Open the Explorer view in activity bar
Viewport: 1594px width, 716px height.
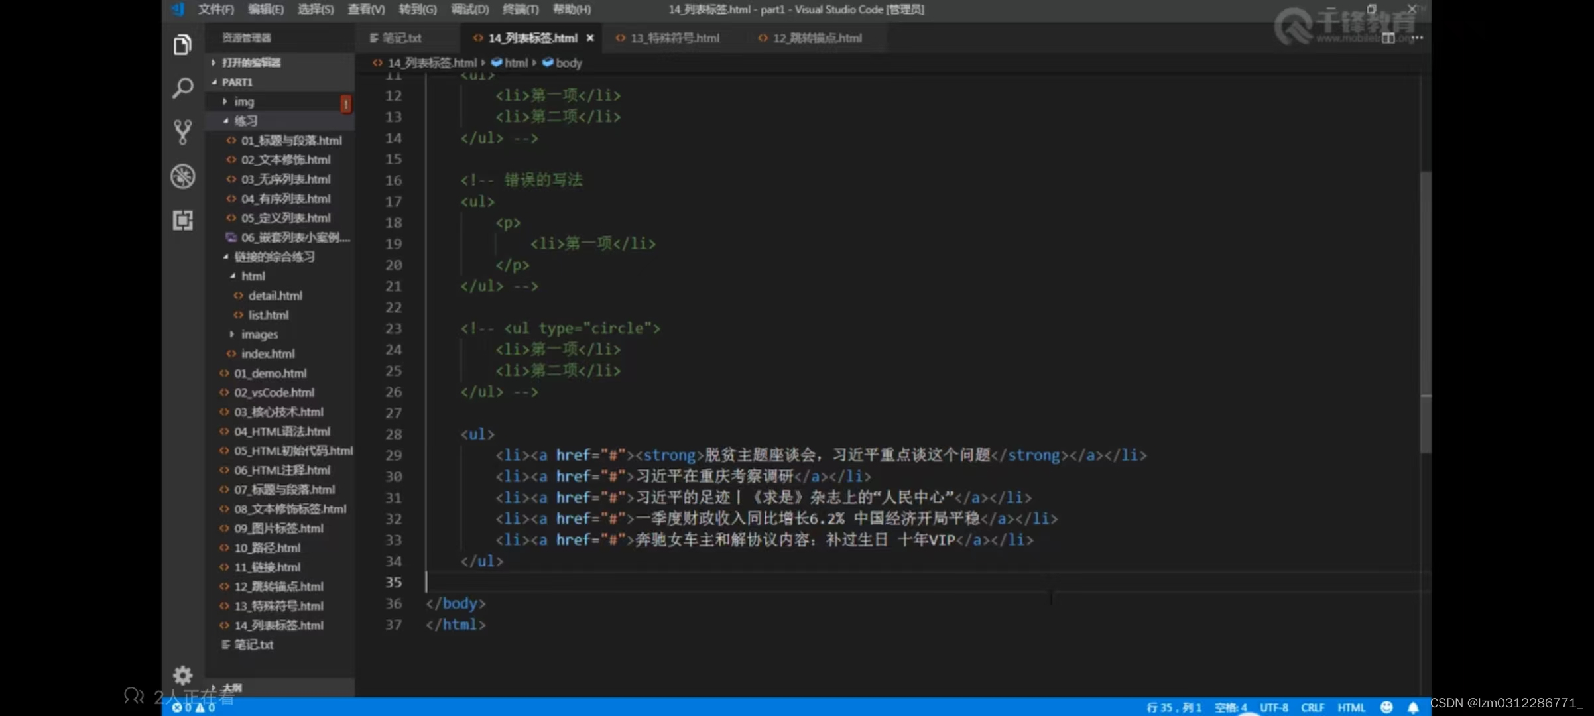coord(182,44)
